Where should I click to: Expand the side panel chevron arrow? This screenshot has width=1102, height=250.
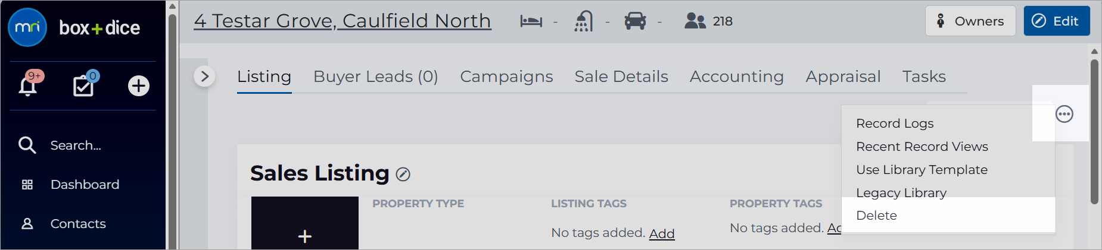click(204, 76)
